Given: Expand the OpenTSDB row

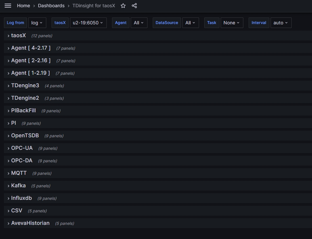Looking at the screenshot, I should tap(25, 136).
